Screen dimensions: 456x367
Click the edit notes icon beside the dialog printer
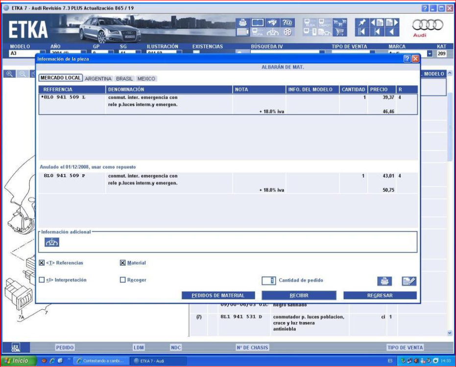(x=409, y=281)
